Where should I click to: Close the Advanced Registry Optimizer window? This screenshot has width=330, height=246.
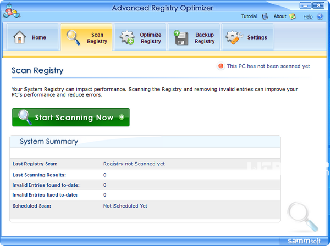tap(318, 5)
